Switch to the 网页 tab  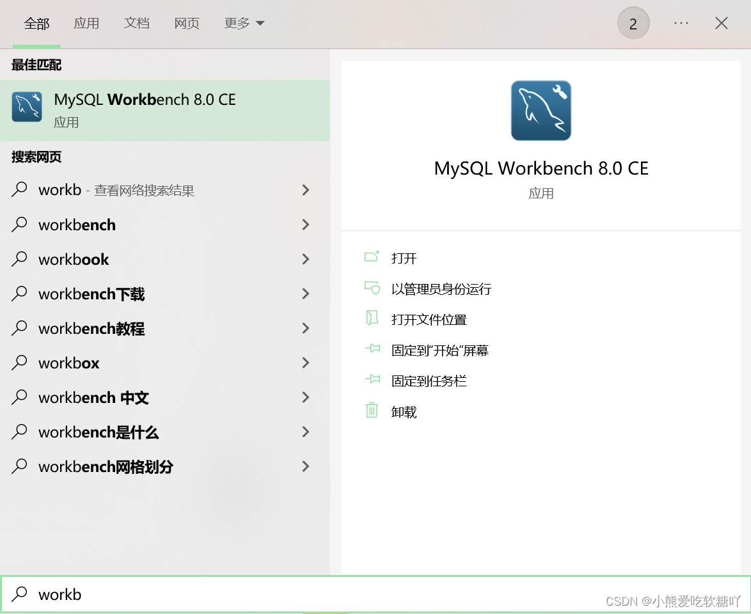[187, 23]
